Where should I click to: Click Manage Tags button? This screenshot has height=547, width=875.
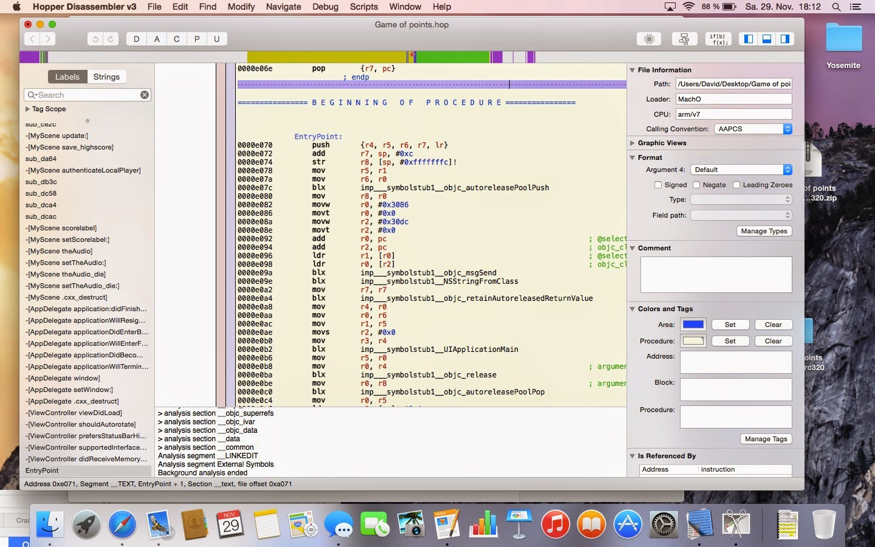[x=766, y=439]
